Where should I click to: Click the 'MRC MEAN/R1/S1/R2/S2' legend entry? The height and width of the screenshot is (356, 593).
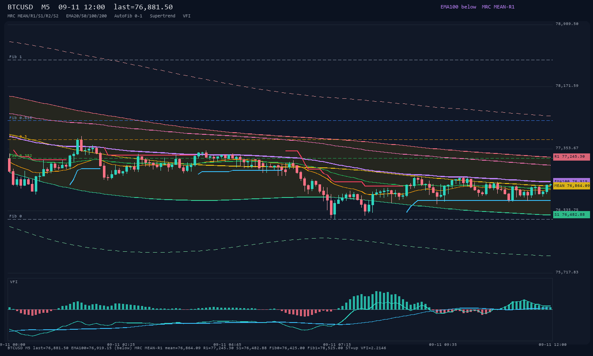(x=33, y=16)
